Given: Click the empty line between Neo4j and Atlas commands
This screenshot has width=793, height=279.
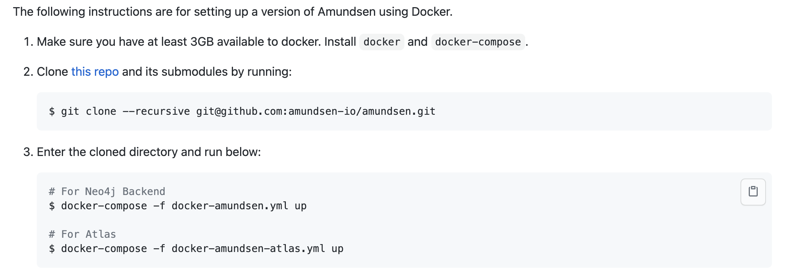Looking at the screenshot, I should point(404,220).
